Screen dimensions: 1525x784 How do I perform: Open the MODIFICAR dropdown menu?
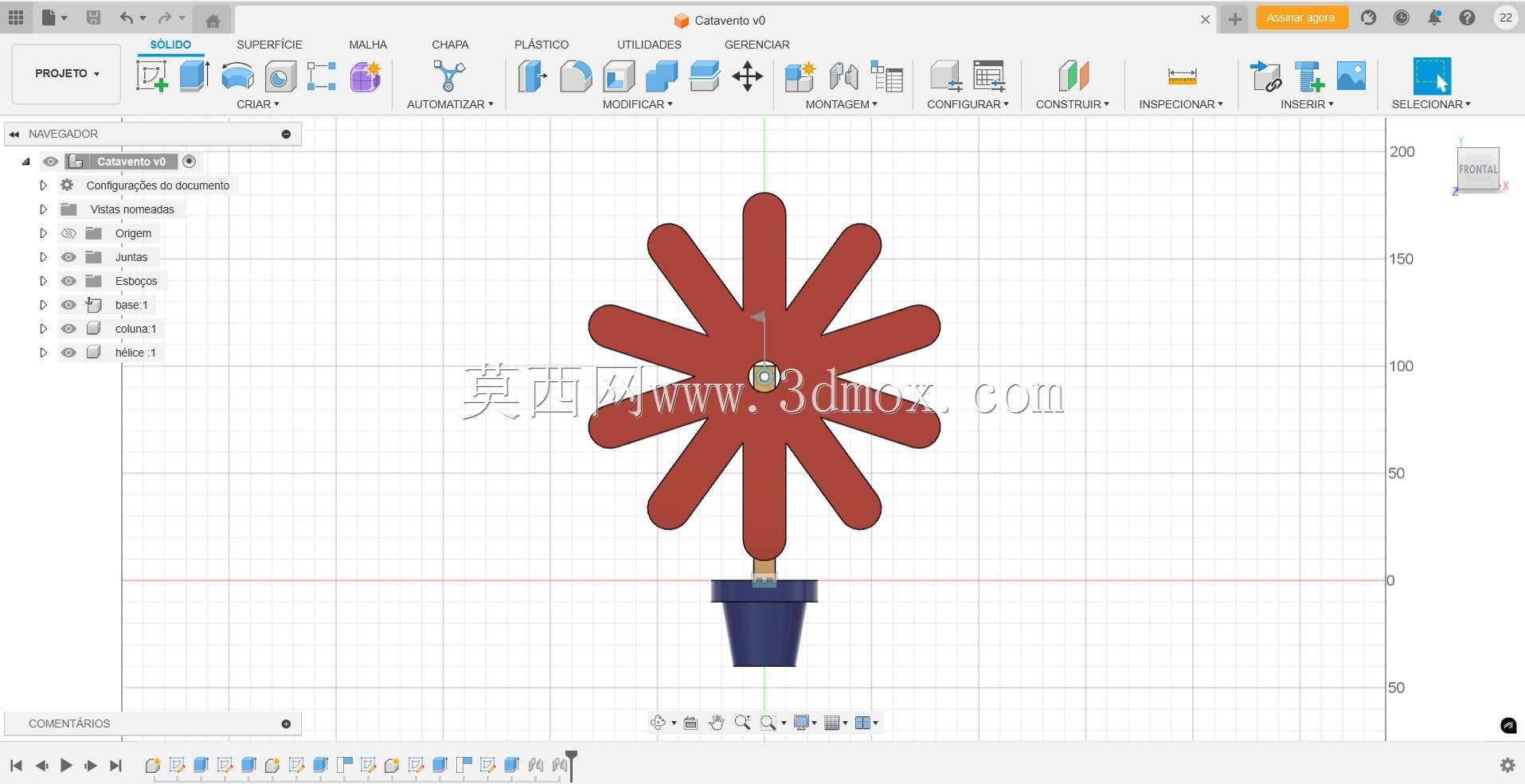pos(638,104)
